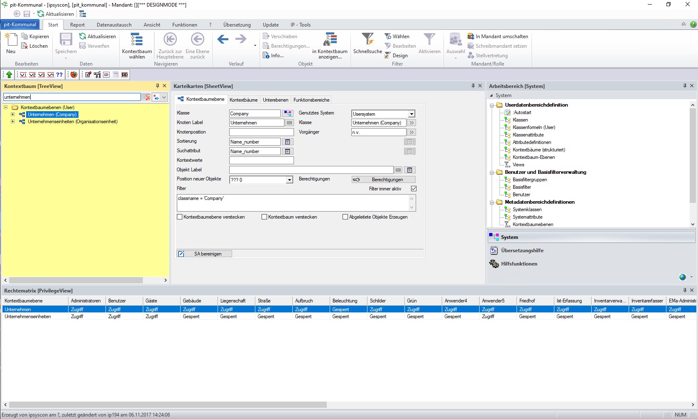Click the green upward arrow icon
Image resolution: width=698 pixels, height=419 pixels.
click(x=8, y=75)
